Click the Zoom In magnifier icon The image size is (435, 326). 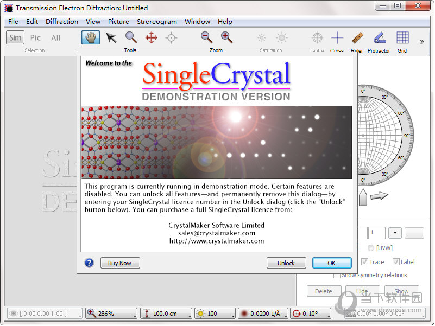pyautogui.click(x=227, y=38)
